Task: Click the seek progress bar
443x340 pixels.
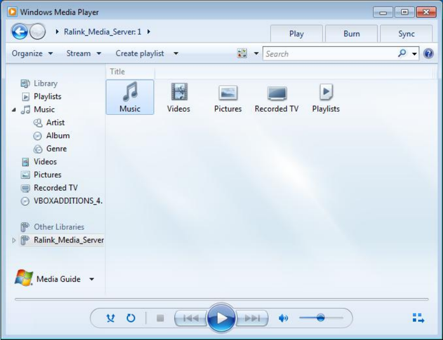Action: click(222, 299)
